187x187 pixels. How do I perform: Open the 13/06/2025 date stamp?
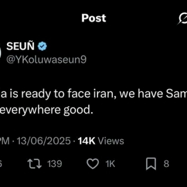click(x=43, y=141)
